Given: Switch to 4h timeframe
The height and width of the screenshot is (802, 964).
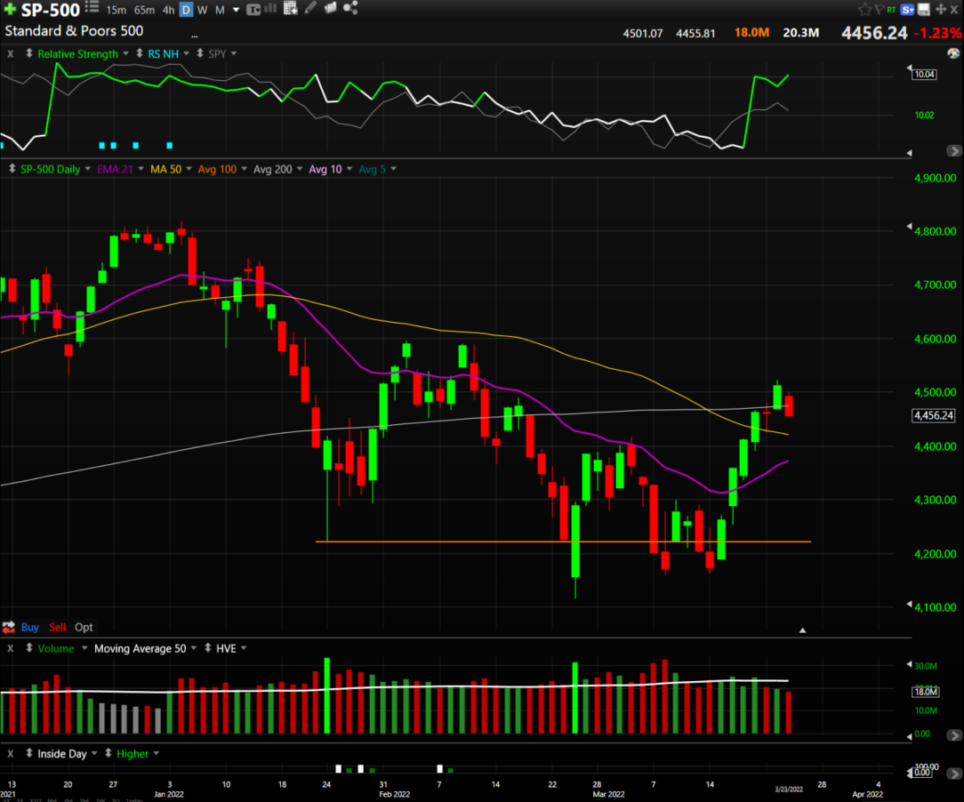Looking at the screenshot, I should (168, 10).
